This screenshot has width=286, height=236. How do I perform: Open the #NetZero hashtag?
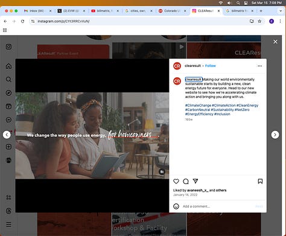click(242, 110)
